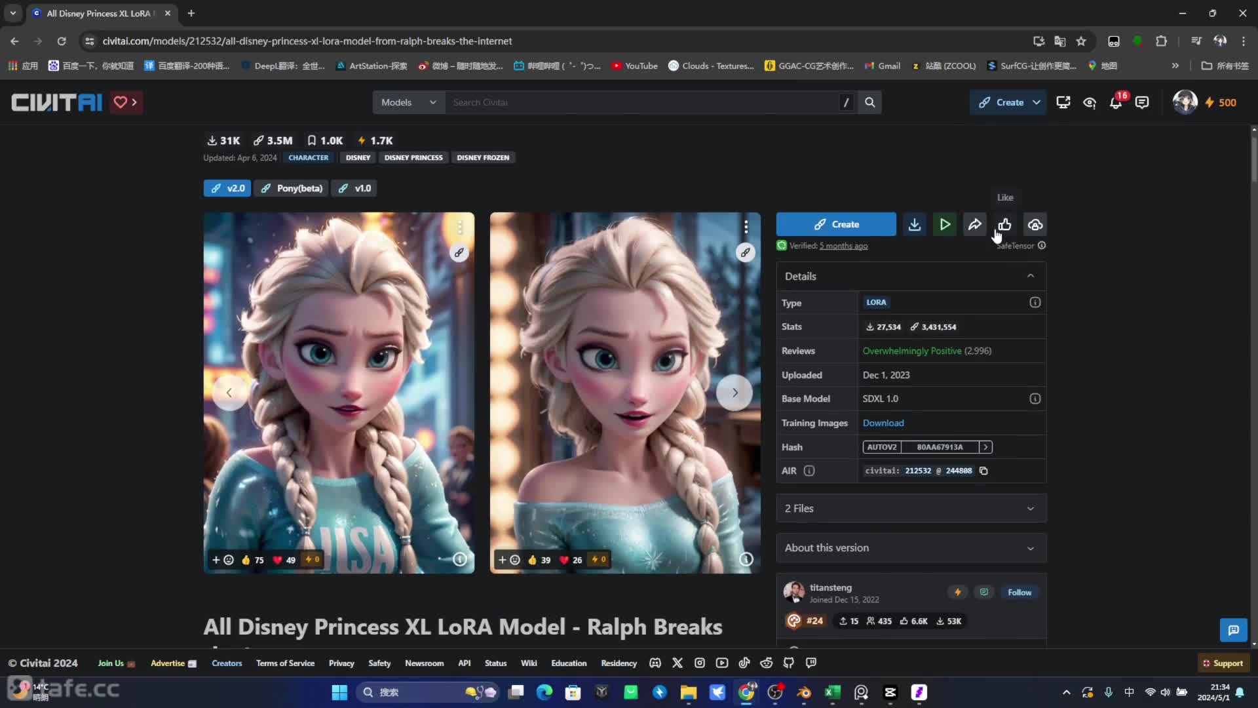Open the Terms of Service footer link
This screenshot has height=708, width=1258.
(x=285, y=663)
